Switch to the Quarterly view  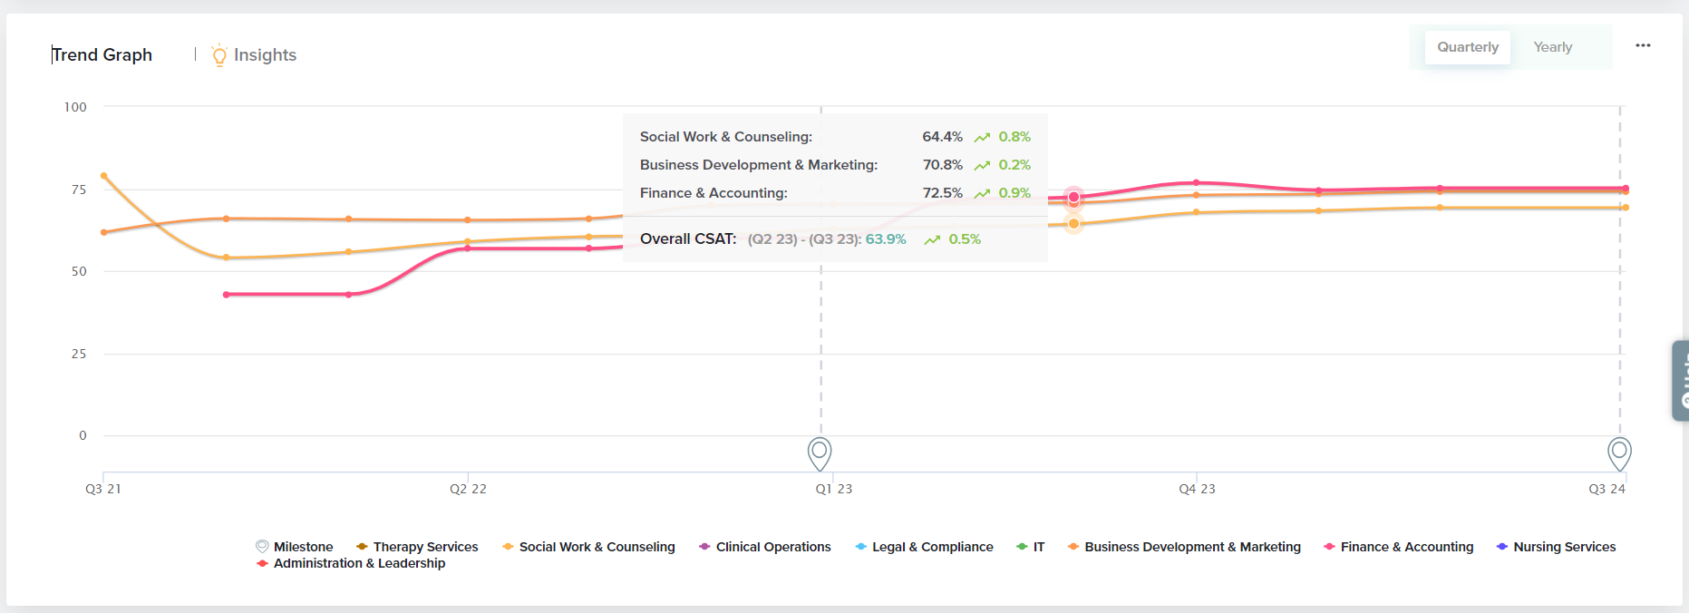pyautogui.click(x=1467, y=47)
